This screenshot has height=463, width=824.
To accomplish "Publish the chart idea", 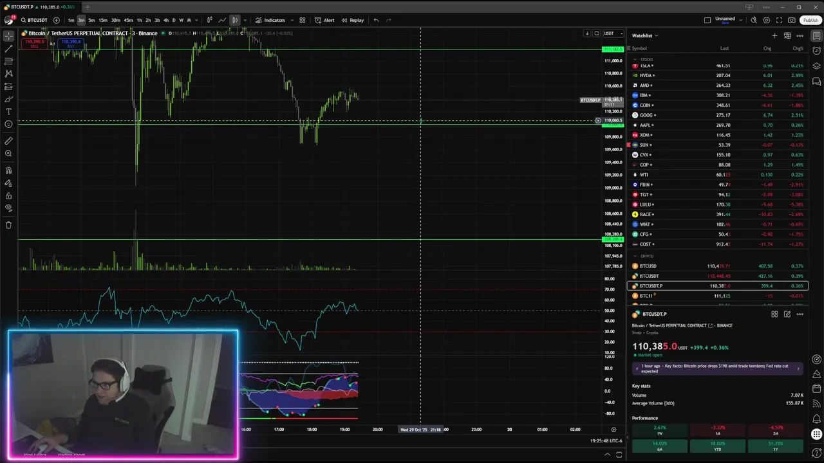I will point(810,20).
